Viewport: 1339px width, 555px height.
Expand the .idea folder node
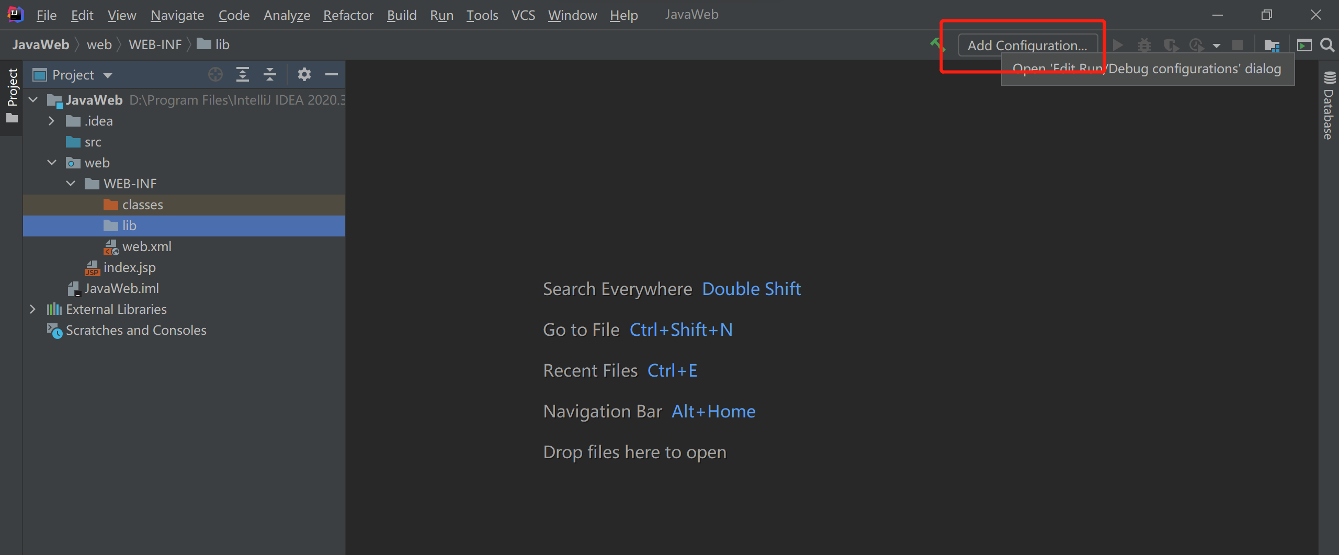(51, 121)
